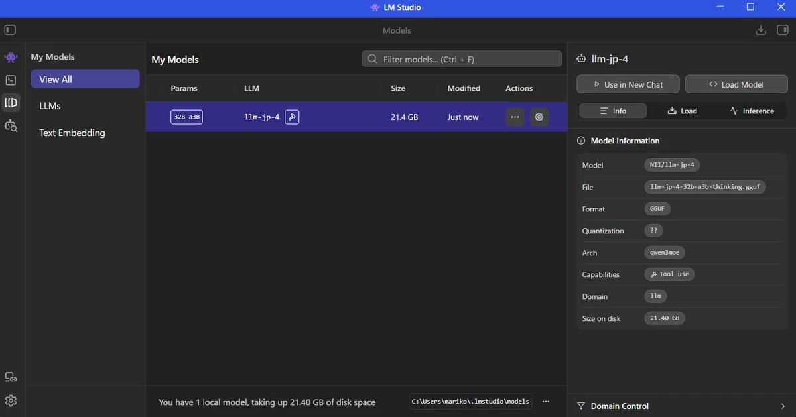Click the llm-jp-4-32b-a3b-thinking.gguf file name

pyautogui.click(x=705, y=187)
